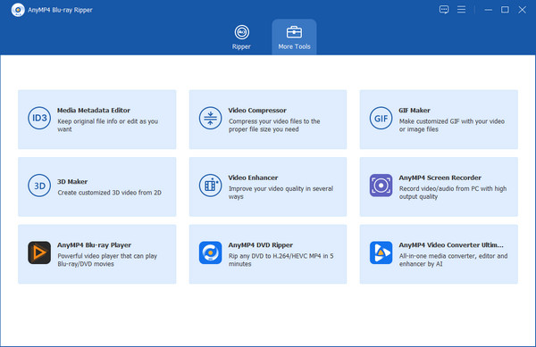Open the hamburger menu in title bar
536x347 pixels.
(x=461, y=10)
